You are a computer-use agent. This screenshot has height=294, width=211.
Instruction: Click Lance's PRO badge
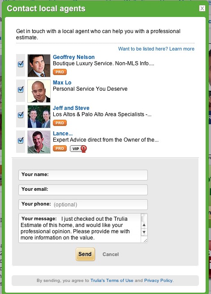[x=60, y=148]
